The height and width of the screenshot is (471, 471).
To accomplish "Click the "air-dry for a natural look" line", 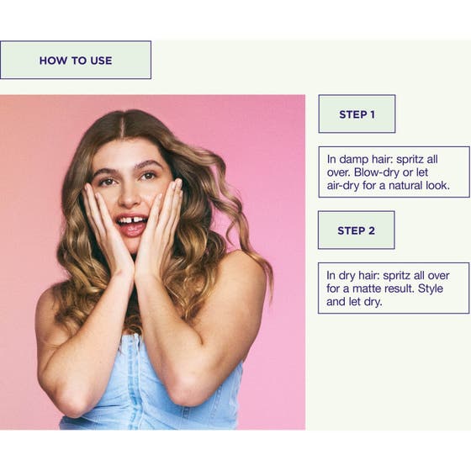I will point(389,186).
